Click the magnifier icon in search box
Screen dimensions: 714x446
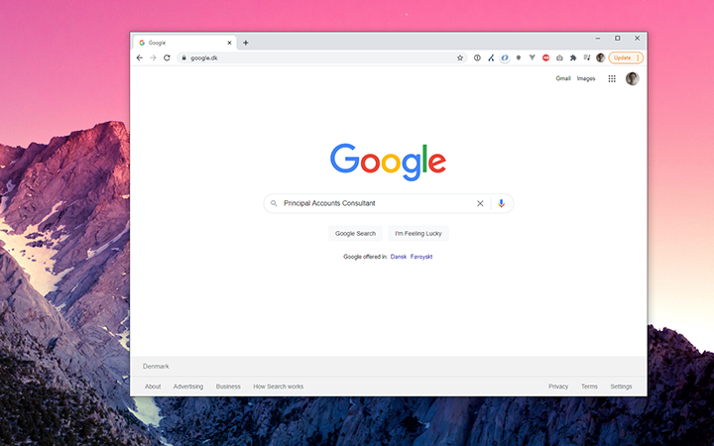click(274, 203)
